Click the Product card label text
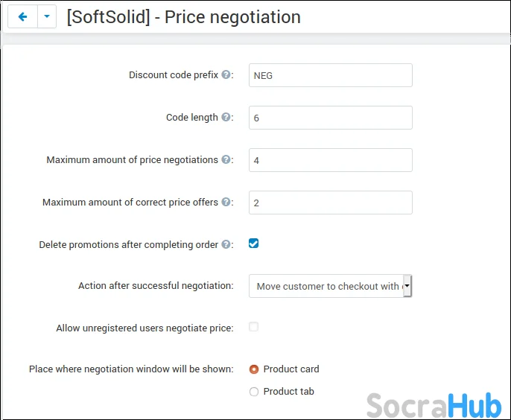This screenshot has height=420, width=511. [291, 369]
